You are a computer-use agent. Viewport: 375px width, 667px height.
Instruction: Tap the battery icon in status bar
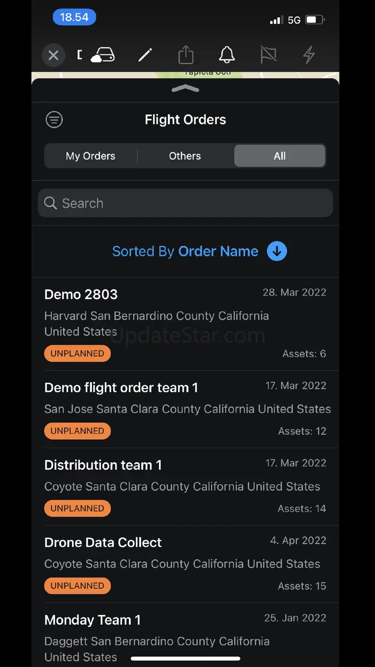click(x=315, y=20)
